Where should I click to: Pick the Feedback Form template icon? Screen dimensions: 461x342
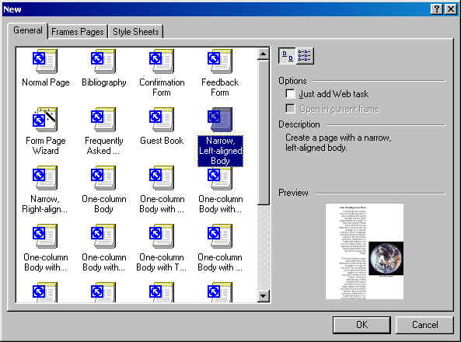[x=220, y=61]
